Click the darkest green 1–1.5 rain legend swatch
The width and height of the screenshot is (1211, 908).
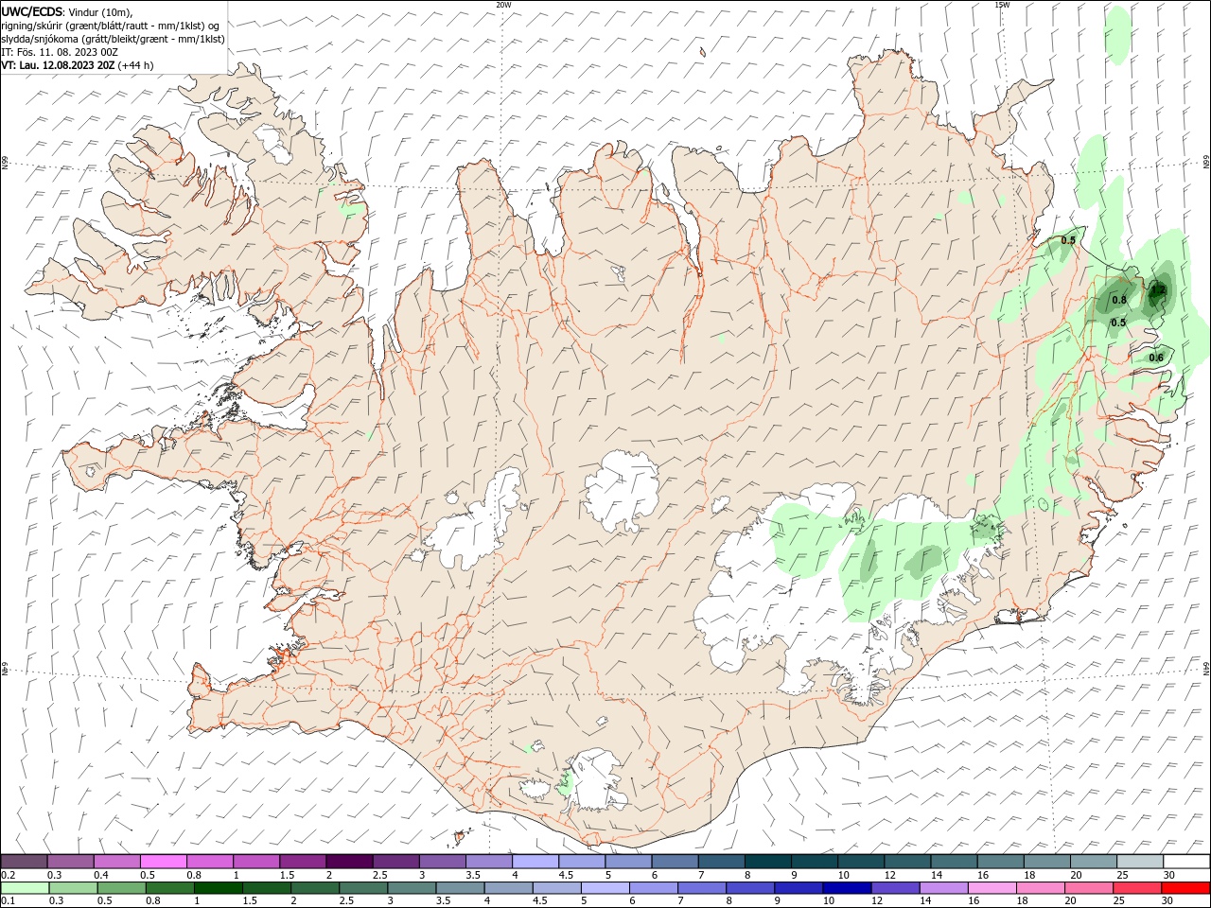click(x=218, y=888)
